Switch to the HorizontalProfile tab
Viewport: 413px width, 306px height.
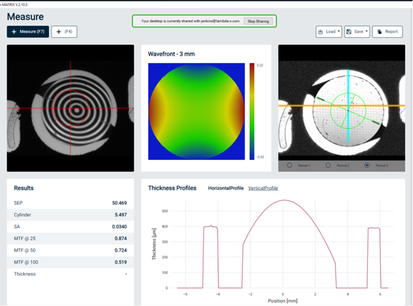pyautogui.click(x=226, y=188)
